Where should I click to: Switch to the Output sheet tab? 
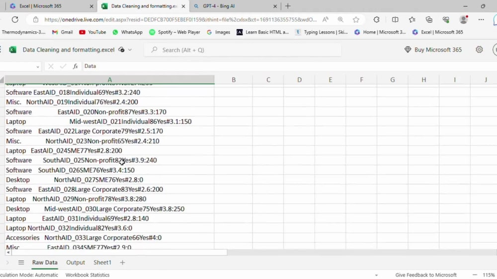pyautogui.click(x=76, y=263)
